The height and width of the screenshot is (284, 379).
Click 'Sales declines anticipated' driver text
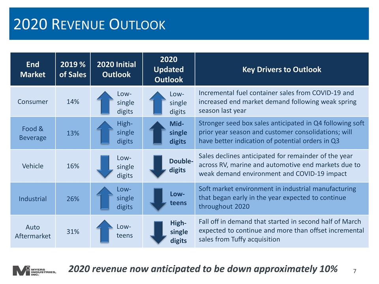[280, 165]
